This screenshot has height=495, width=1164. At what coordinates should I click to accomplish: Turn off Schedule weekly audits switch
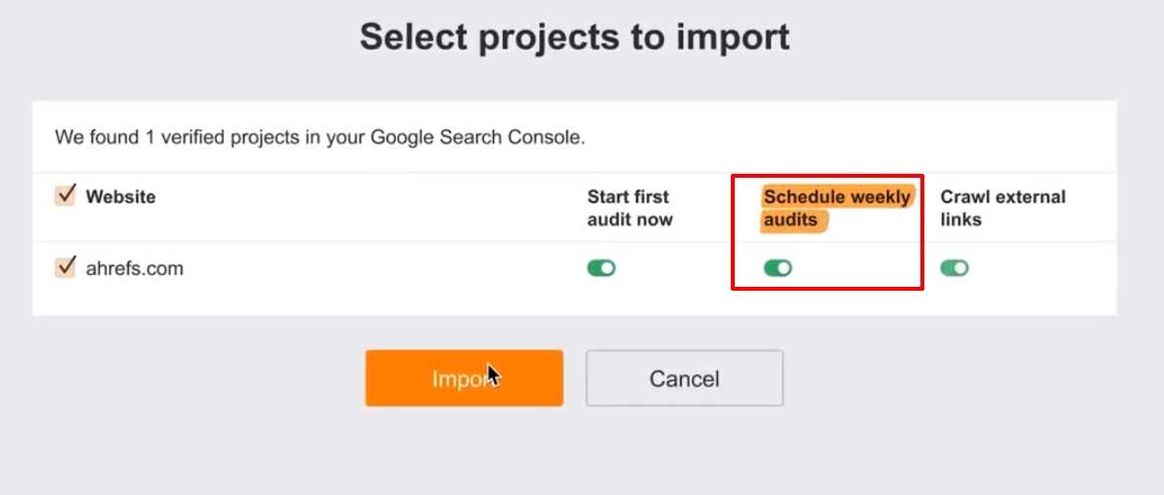click(778, 268)
